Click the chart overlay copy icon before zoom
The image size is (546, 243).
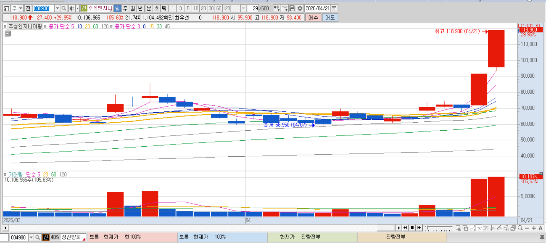click(x=513, y=228)
